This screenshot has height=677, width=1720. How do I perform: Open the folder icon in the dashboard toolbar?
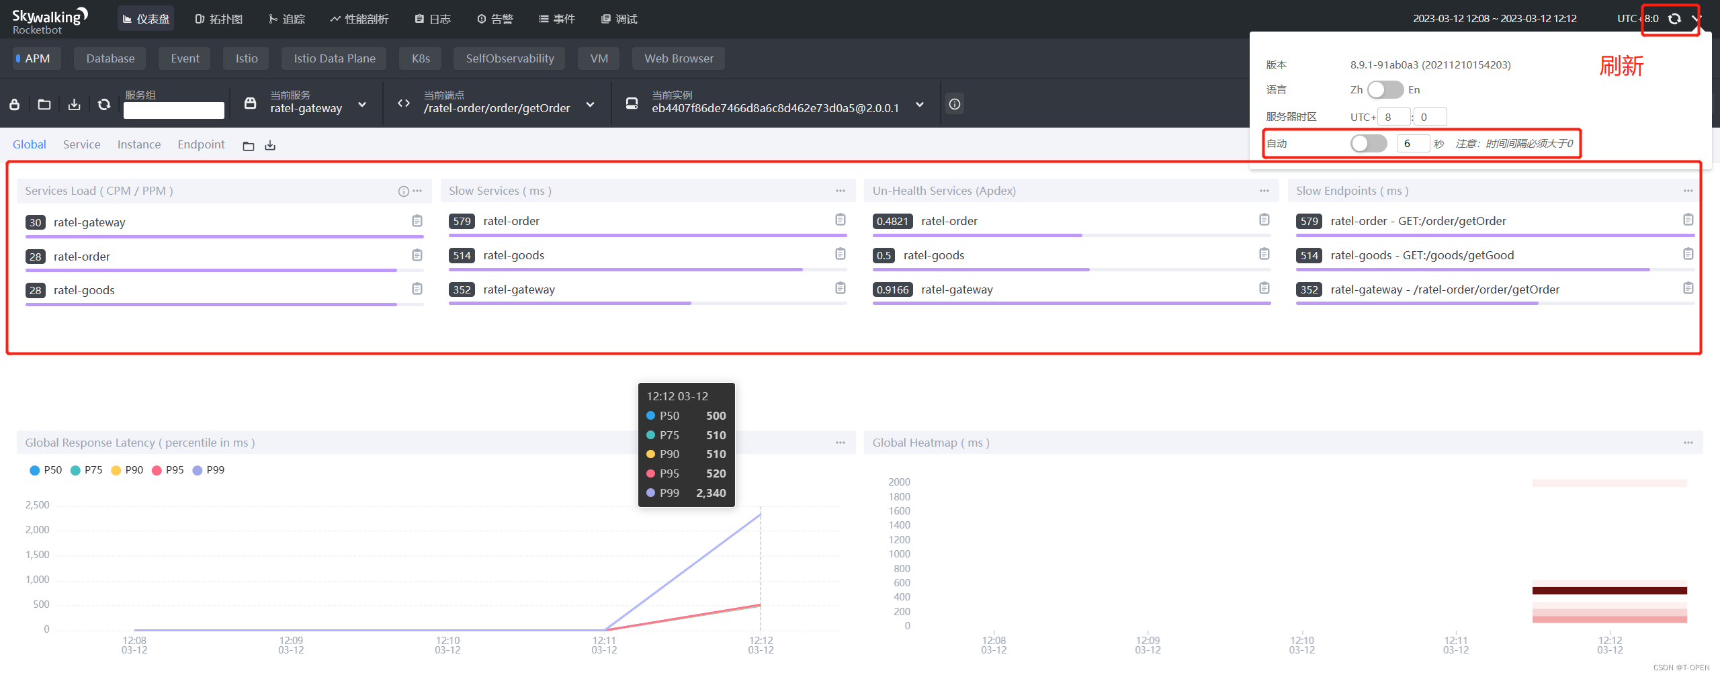click(44, 105)
